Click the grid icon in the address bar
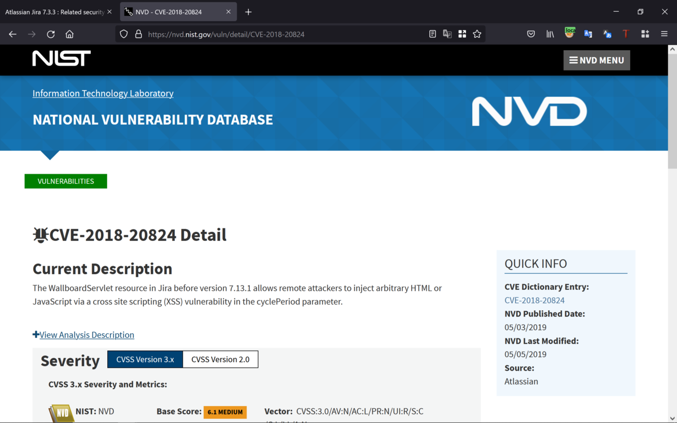Viewport: 677px width, 423px height. [x=462, y=34]
